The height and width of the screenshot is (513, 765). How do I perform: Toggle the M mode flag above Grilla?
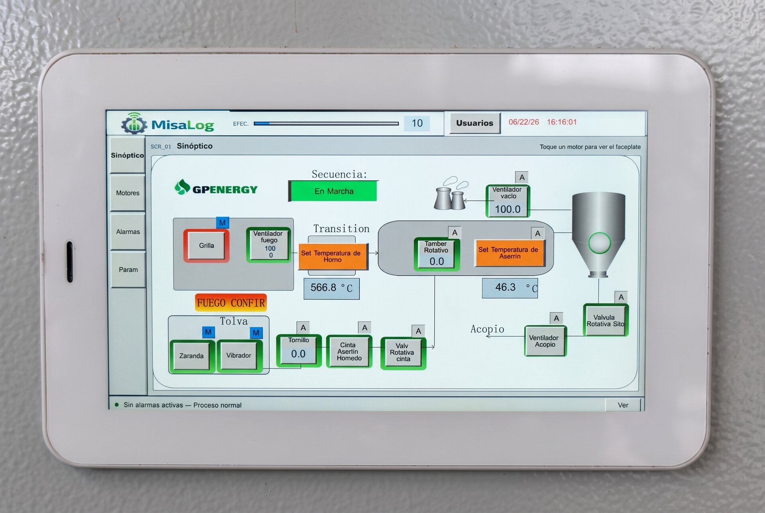[x=222, y=223]
